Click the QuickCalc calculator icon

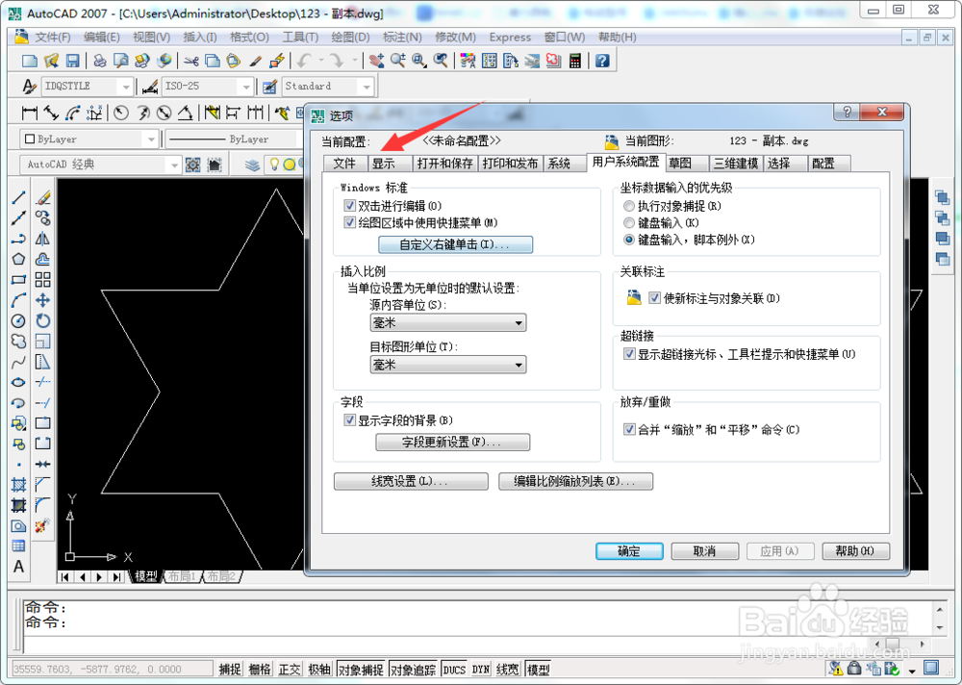[575, 61]
